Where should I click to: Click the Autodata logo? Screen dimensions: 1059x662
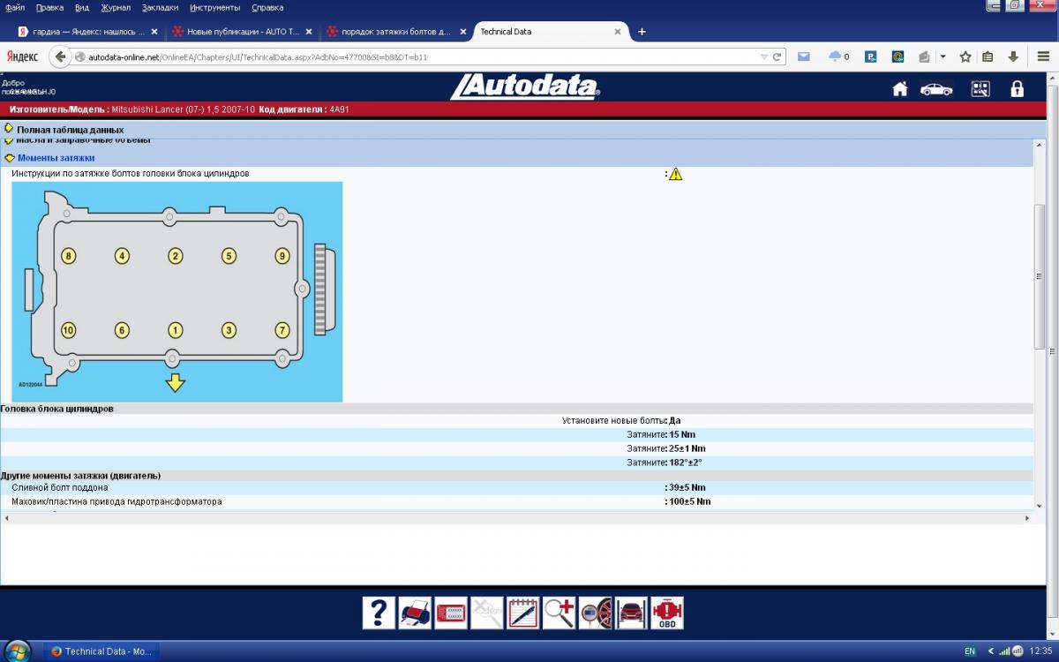coord(525,87)
